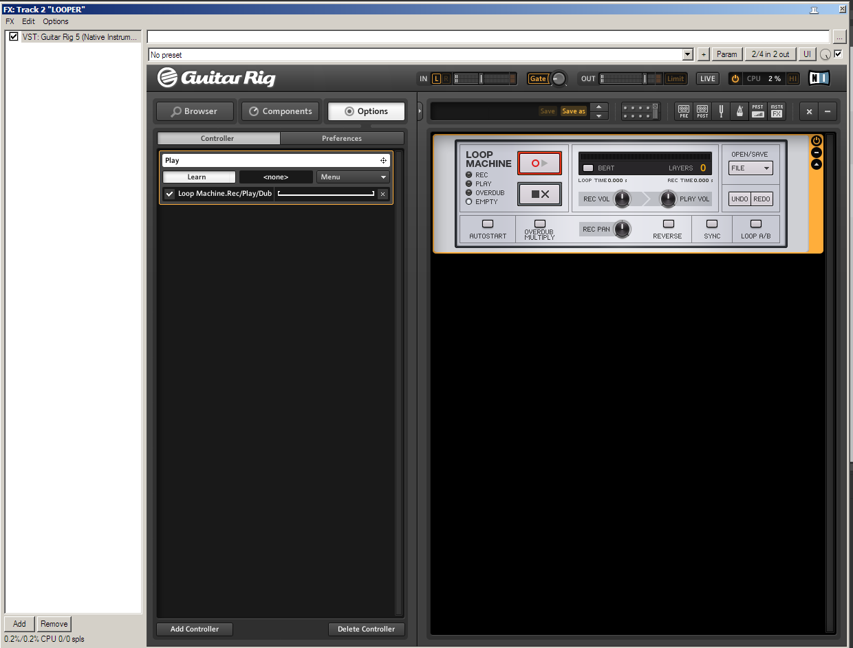Open the FILE dropdown under OPEN/SAVE

tap(751, 168)
